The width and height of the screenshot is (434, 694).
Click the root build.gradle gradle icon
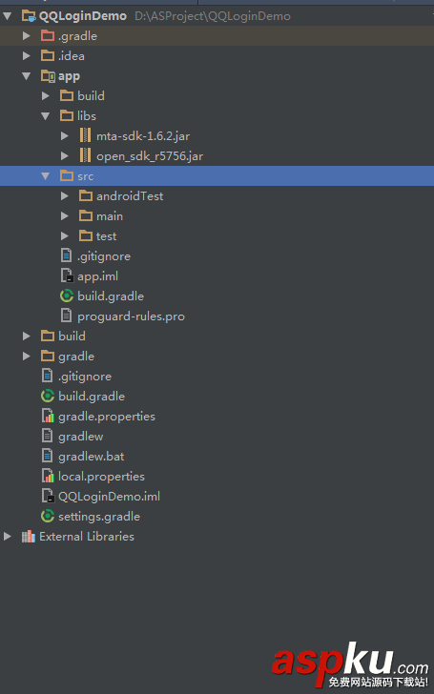pyautogui.click(x=48, y=396)
